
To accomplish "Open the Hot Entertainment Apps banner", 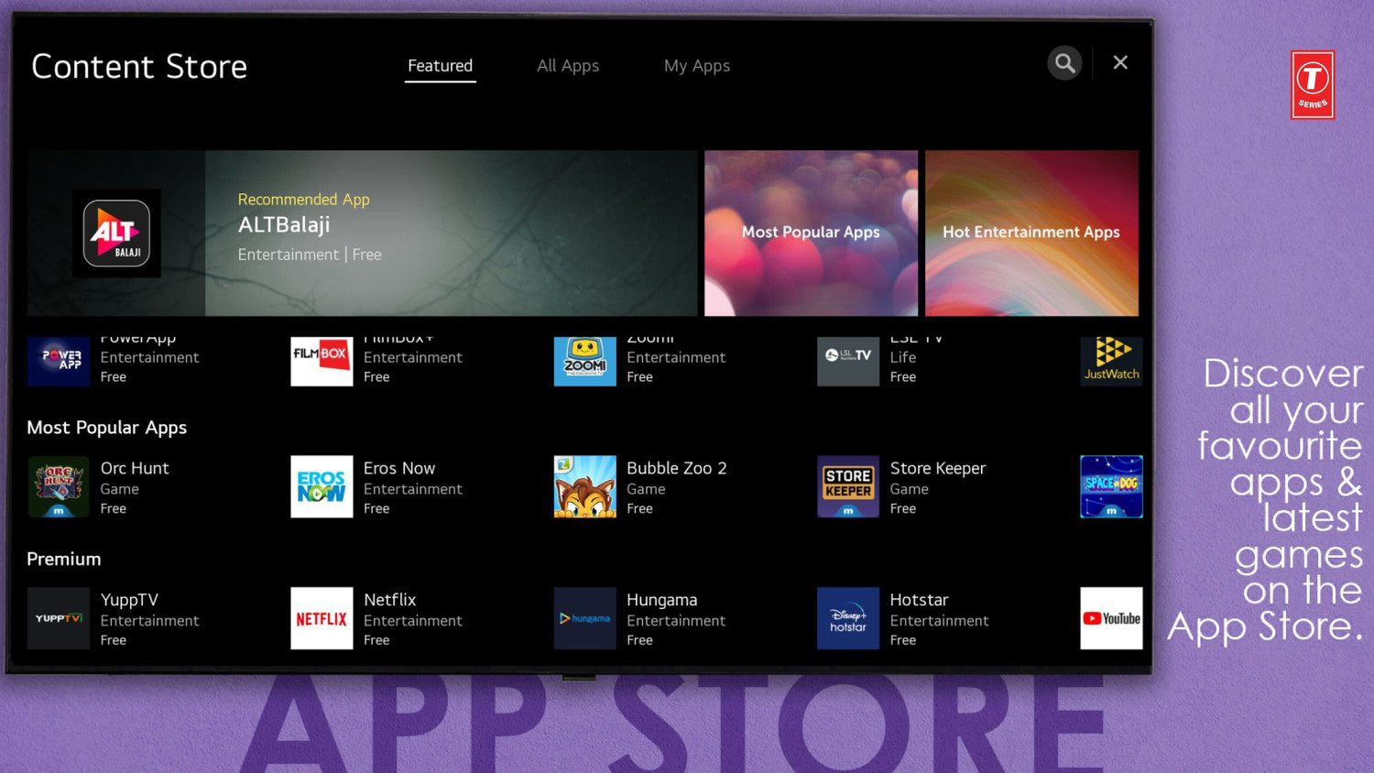I will [1031, 234].
